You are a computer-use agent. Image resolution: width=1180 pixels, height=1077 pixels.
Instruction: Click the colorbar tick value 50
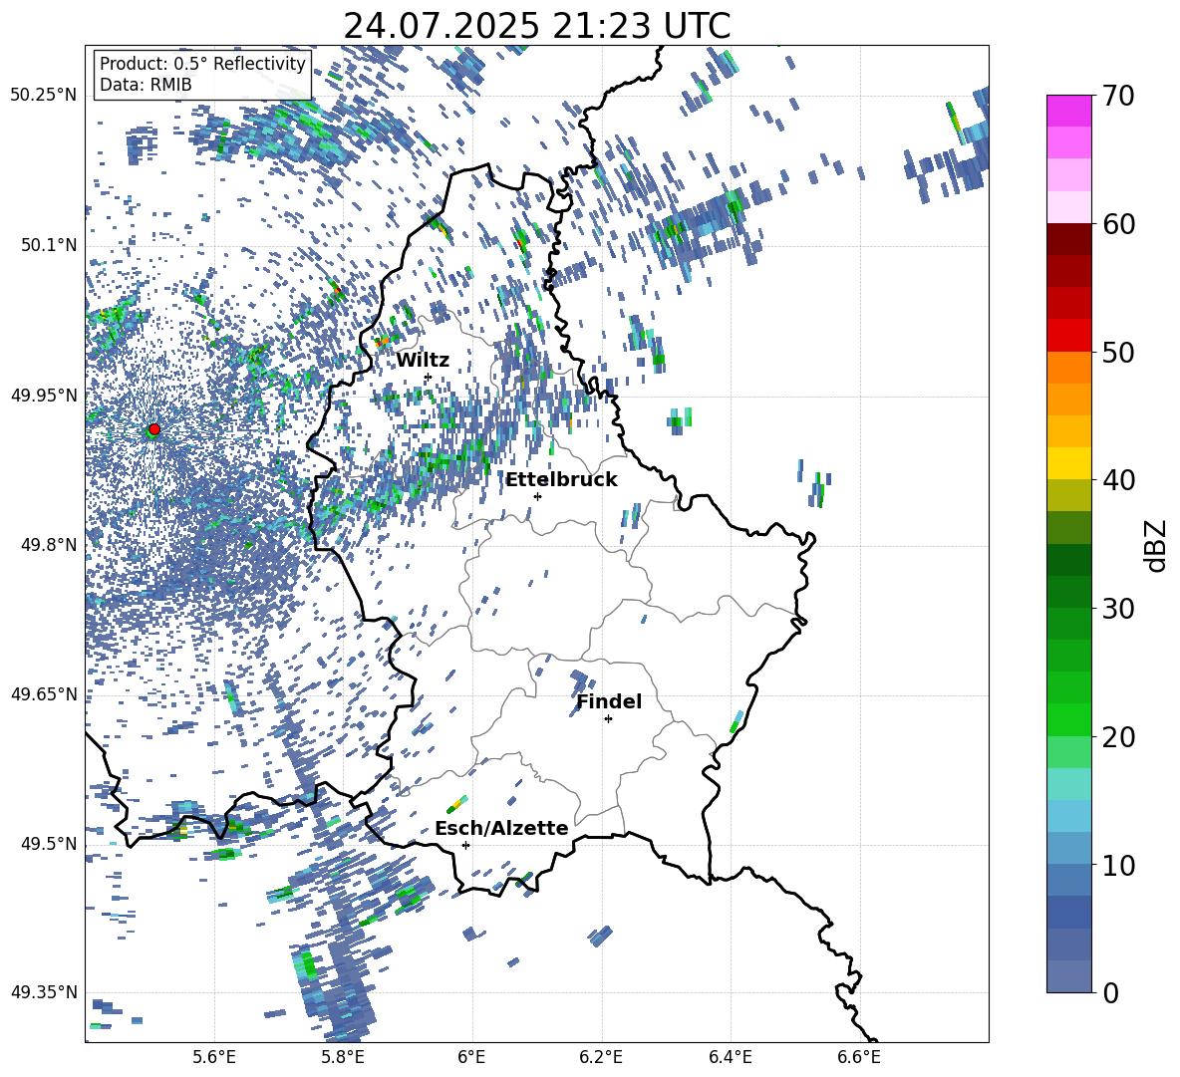click(1117, 352)
